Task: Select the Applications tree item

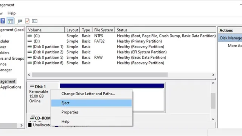Action: tap(11, 87)
